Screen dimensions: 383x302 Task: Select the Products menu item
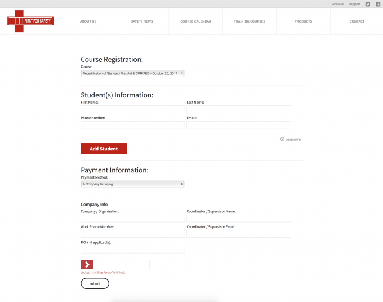[x=303, y=21]
